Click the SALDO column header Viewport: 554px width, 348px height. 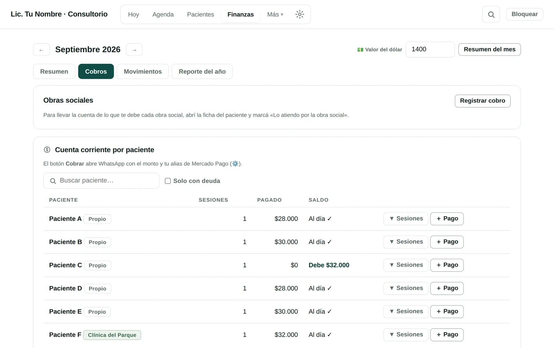(x=319, y=200)
